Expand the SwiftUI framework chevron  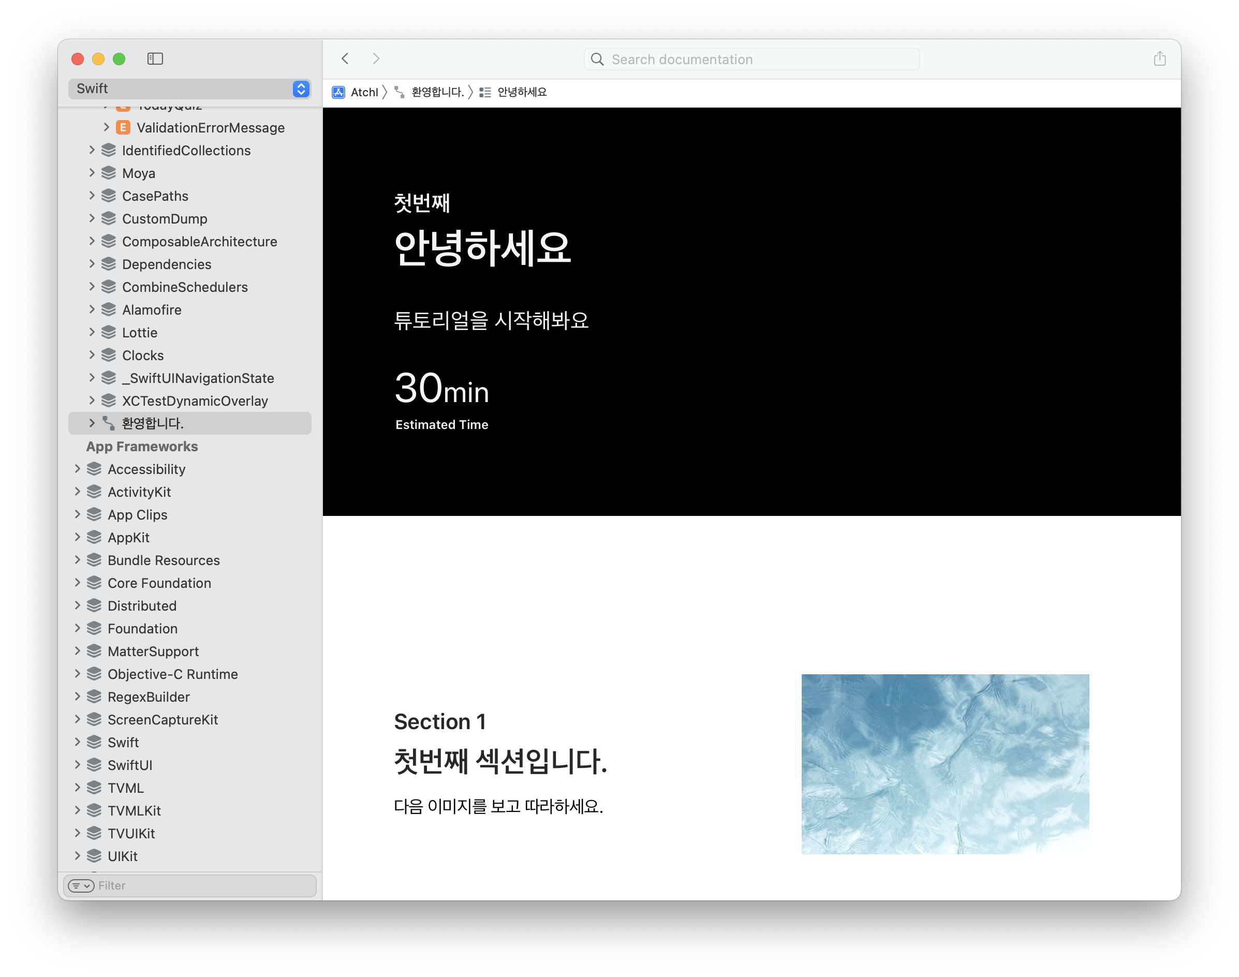78,765
